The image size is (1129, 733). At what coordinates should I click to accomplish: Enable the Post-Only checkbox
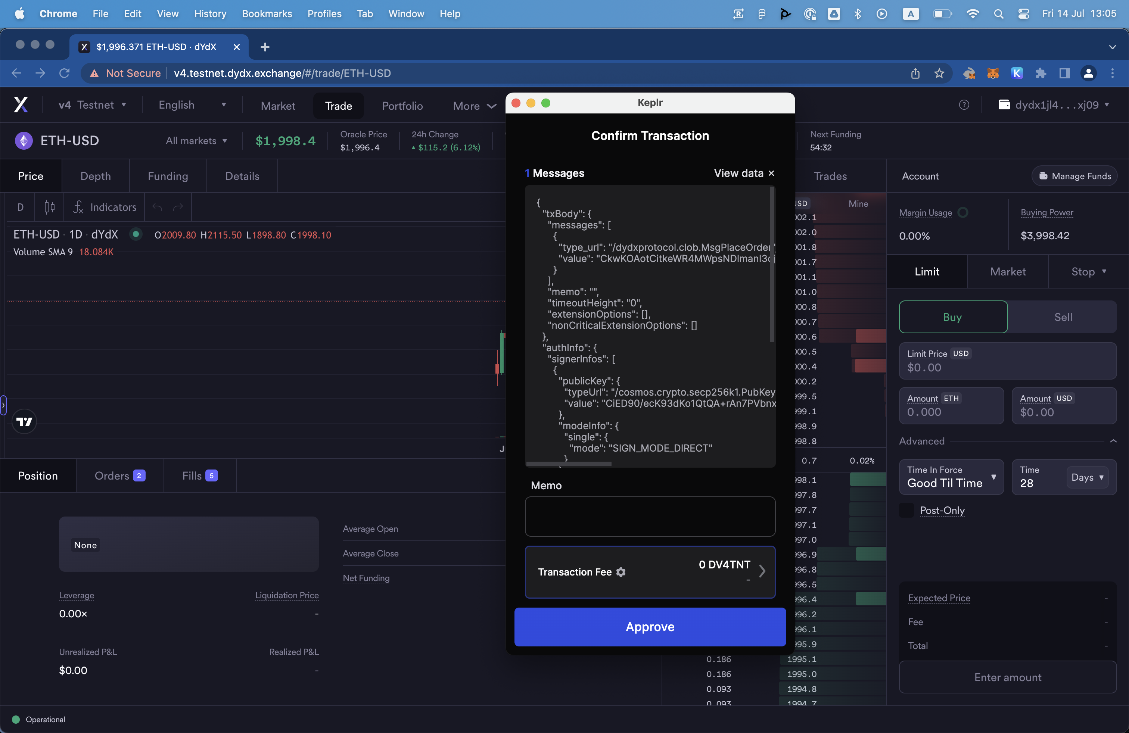tap(906, 510)
